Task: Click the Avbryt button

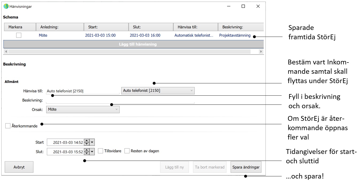Action: tap(19, 167)
